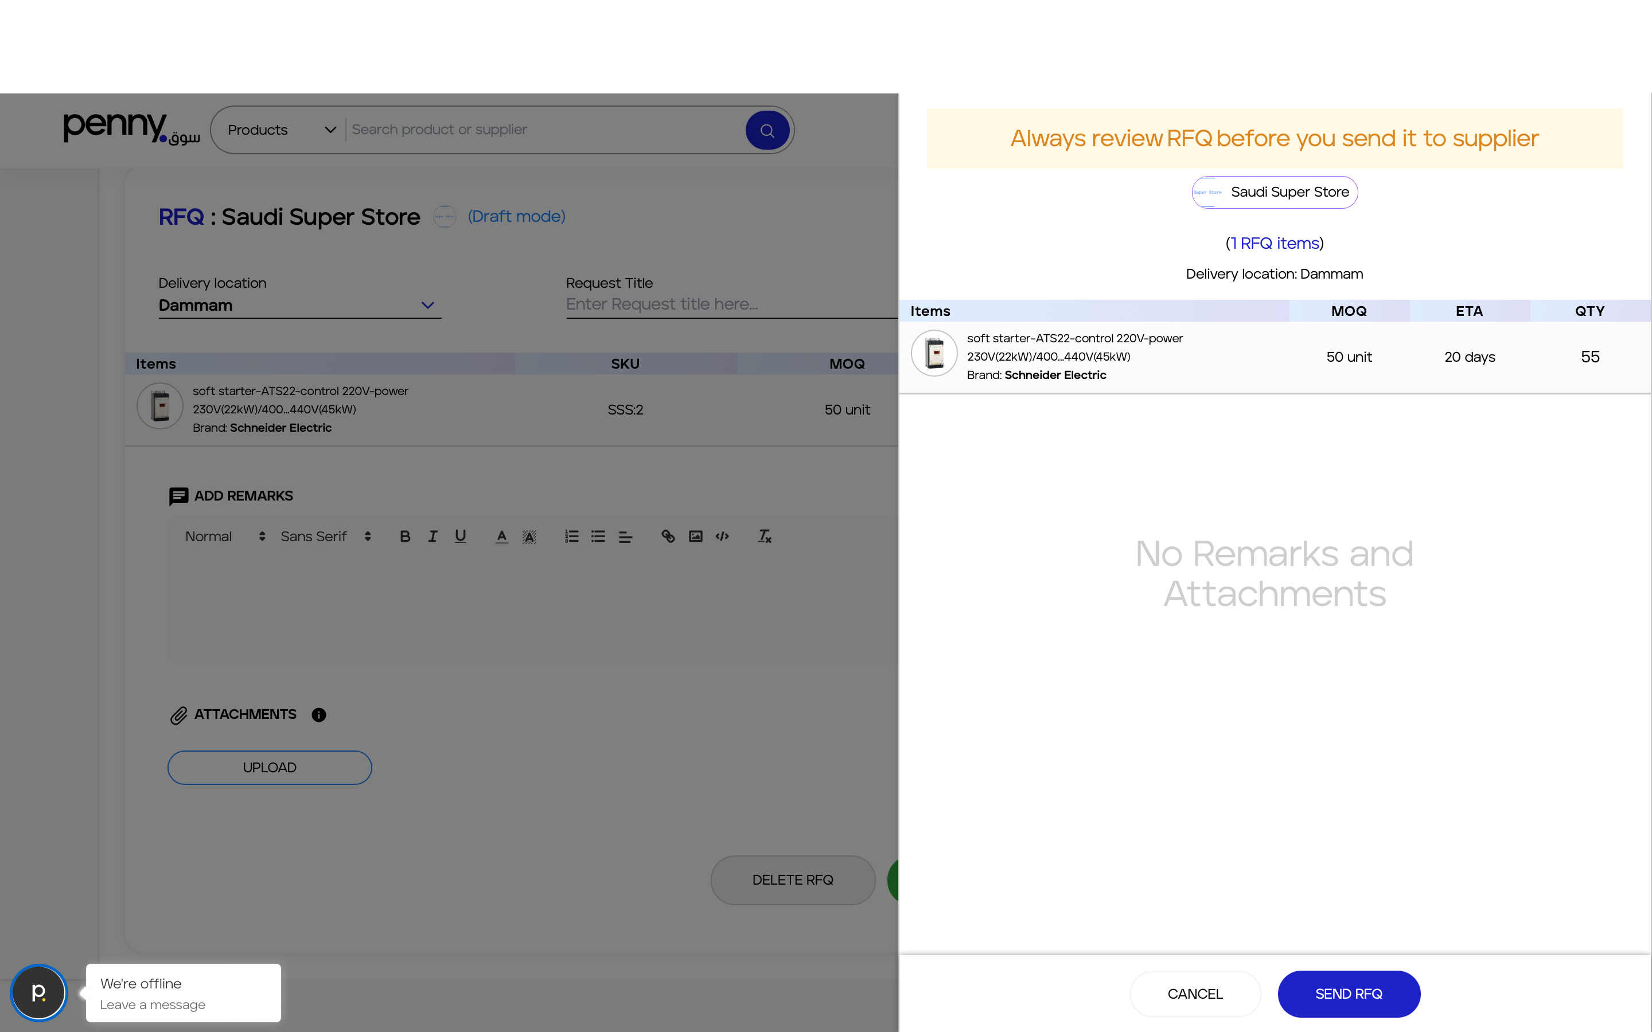Click the UPLOAD button
Image resolution: width=1652 pixels, height=1032 pixels.
tap(270, 768)
